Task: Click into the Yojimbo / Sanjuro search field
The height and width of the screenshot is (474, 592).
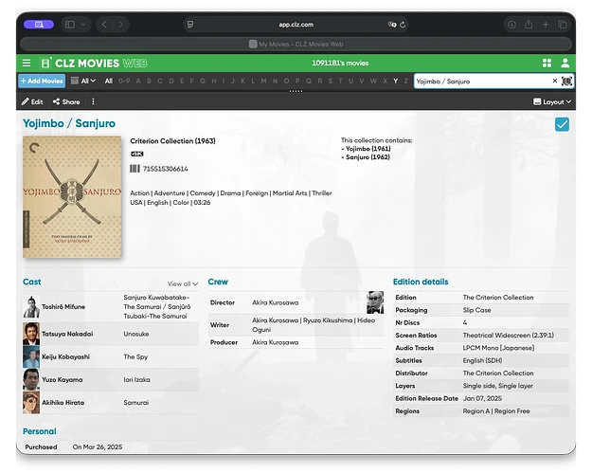Action: click(481, 81)
